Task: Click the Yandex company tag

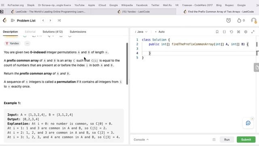Action: tap(12, 43)
